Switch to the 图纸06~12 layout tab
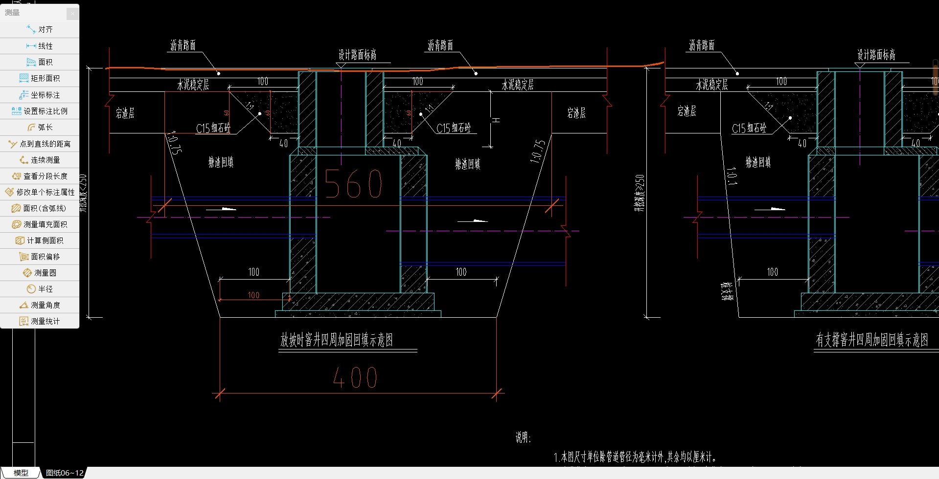This screenshot has height=479, width=939. click(x=65, y=473)
